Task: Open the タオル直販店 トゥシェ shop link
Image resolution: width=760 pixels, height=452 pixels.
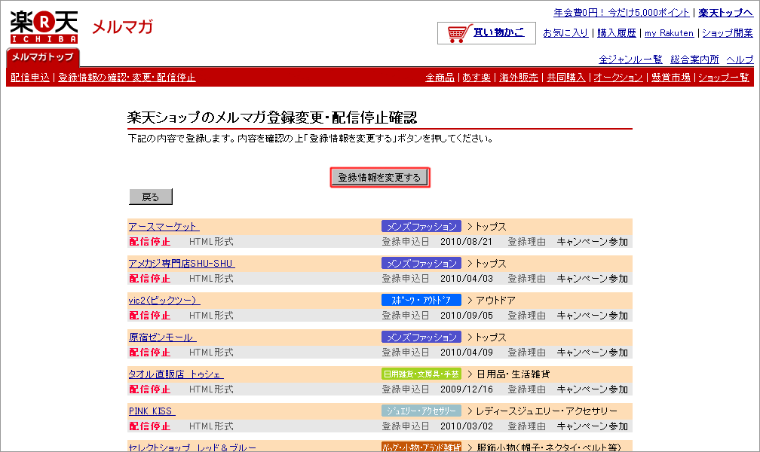Action: click(176, 374)
